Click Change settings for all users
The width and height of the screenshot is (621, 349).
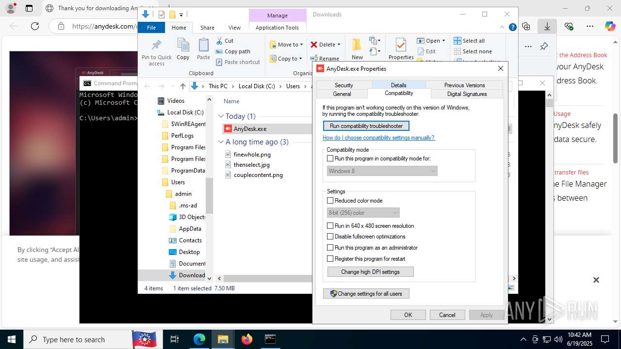pyautogui.click(x=366, y=294)
